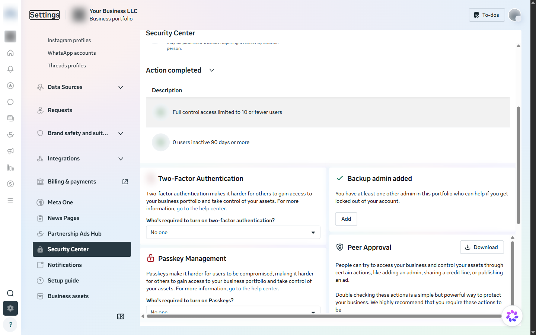Collapse the settings sidebar panel icon

point(121,316)
